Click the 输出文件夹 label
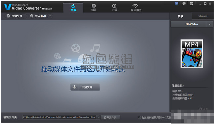Screen dimensions: 215x124 [x=11, y=117]
